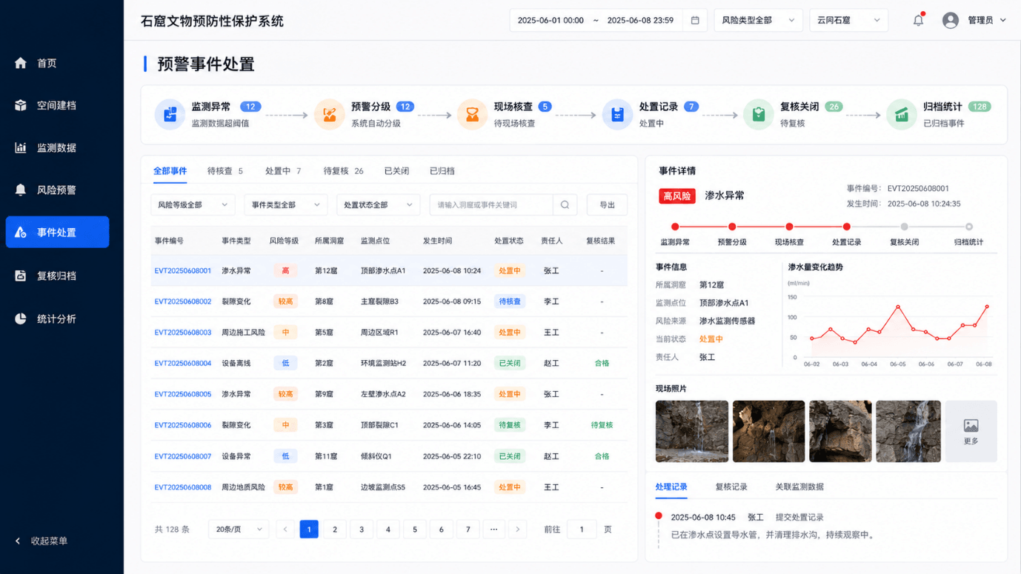Viewport: 1021px width, 574px height.
Task: Click the chart icon for 监测数据
Action: pyautogui.click(x=21, y=147)
